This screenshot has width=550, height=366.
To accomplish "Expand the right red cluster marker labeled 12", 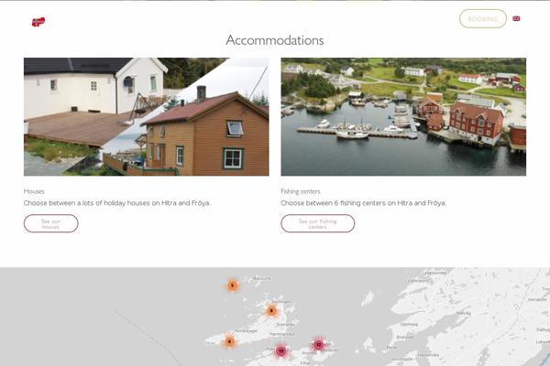I will coord(318,345).
